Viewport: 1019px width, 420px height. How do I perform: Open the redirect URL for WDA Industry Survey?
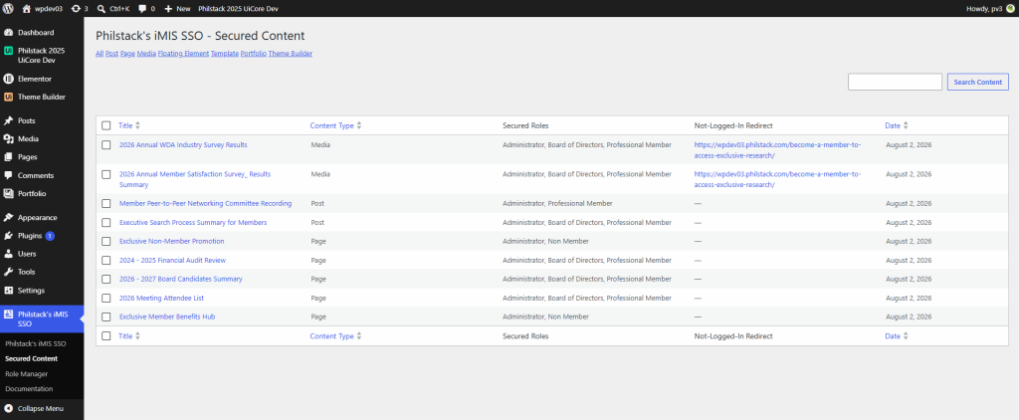777,150
